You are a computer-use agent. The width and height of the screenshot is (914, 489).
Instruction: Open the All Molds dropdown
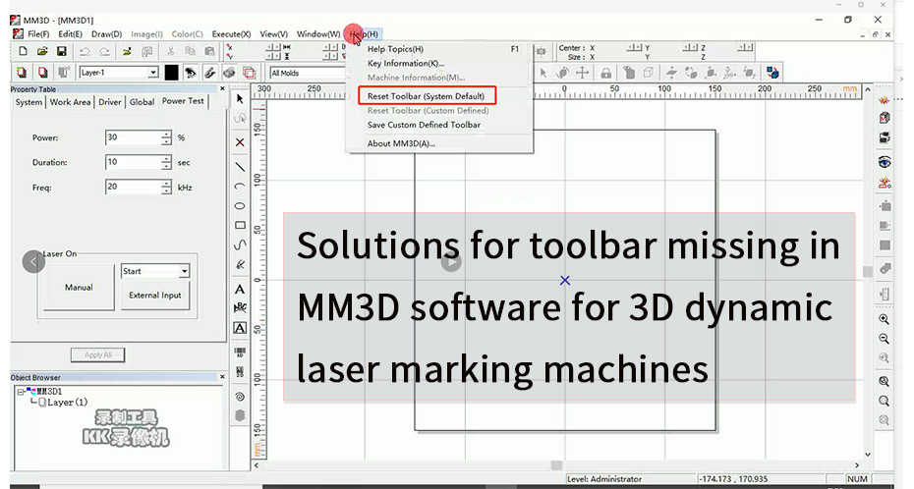click(x=309, y=73)
